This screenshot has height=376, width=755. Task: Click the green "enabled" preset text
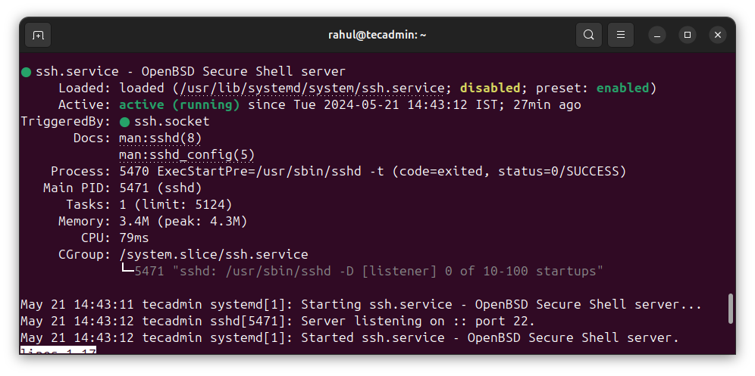pyautogui.click(x=622, y=89)
